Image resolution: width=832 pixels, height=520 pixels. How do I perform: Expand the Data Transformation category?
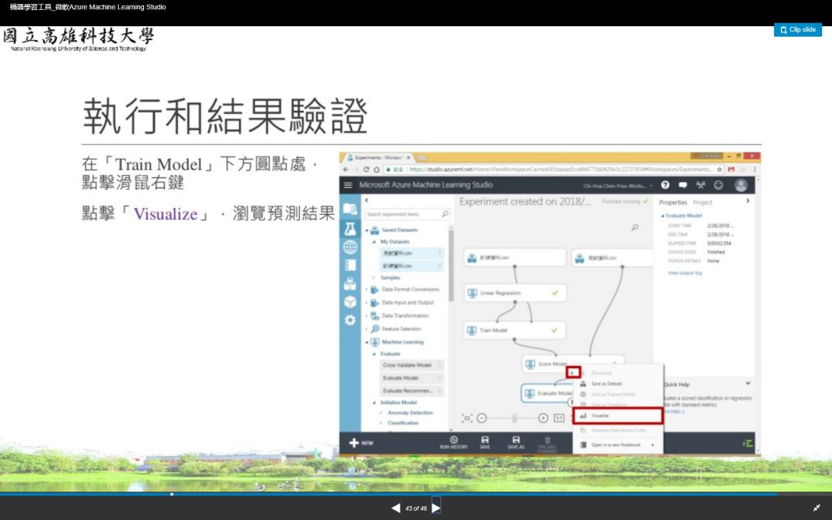click(367, 317)
